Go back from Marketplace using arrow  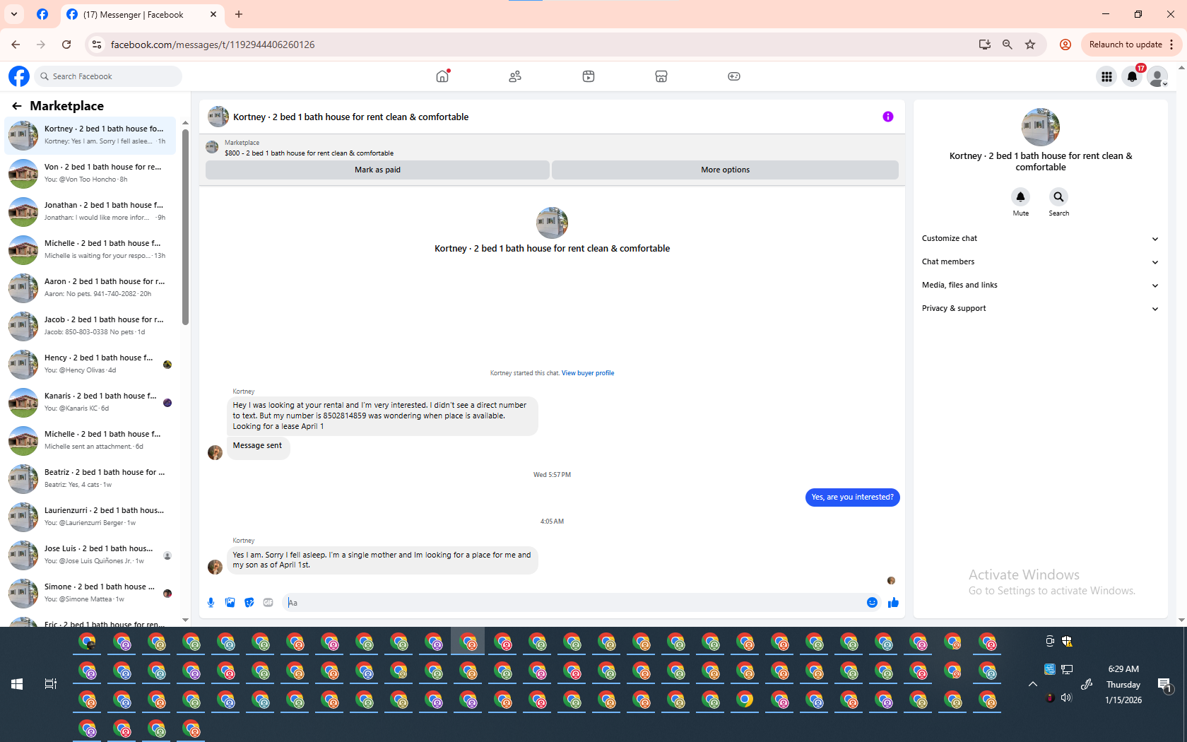[17, 106]
